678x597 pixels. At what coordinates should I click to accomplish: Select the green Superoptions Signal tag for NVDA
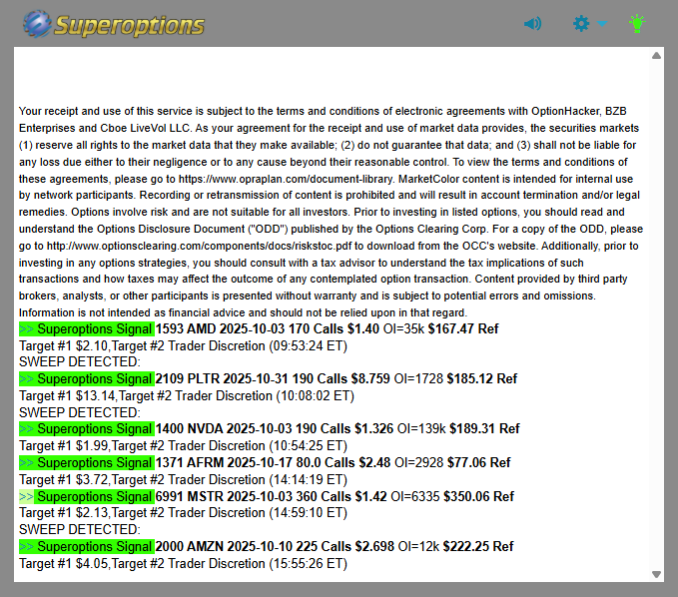point(87,428)
